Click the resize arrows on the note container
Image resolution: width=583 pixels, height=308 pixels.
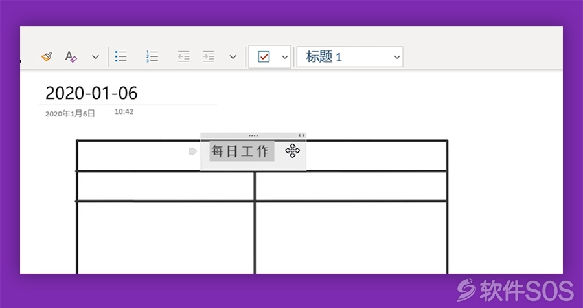(301, 135)
